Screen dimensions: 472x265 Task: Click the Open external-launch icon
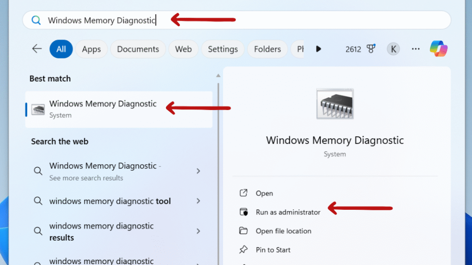click(243, 193)
